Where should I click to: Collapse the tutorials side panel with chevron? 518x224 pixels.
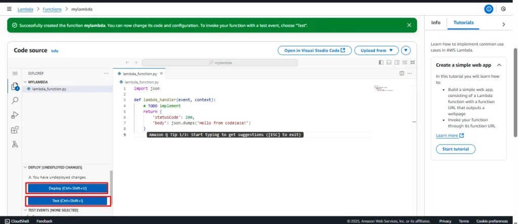coord(503,24)
